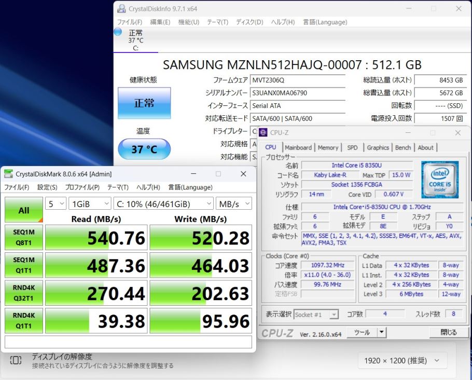
Task: Open the MB/s unit dropdown
Action: point(234,203)
